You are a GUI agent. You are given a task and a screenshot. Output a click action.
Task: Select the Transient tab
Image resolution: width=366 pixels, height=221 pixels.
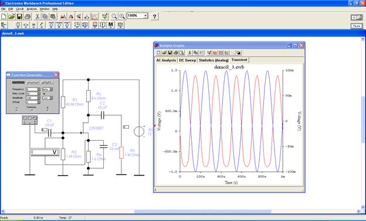[x=239, y=60]
